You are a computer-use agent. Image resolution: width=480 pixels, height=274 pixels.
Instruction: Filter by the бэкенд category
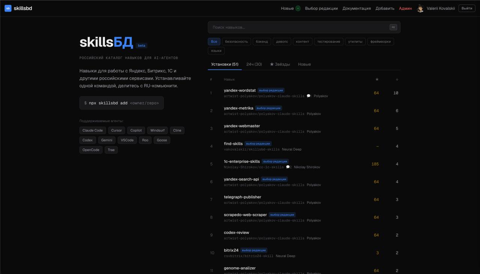coord(262,41)
